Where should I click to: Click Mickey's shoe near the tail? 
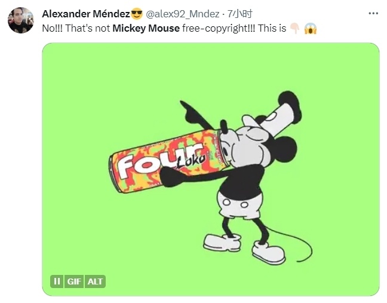pyautogui.click(x=269, y=253)
